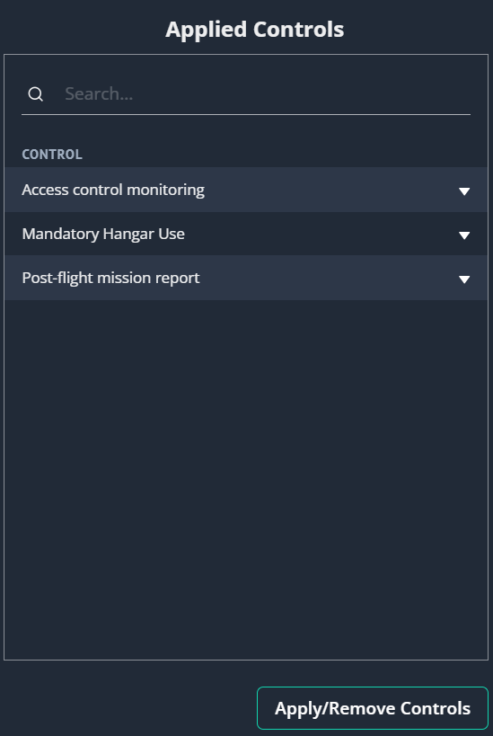Viewport: 493px width, 736px height.
Task: Select the Access control monitoring row
Action: pos(246,190)
